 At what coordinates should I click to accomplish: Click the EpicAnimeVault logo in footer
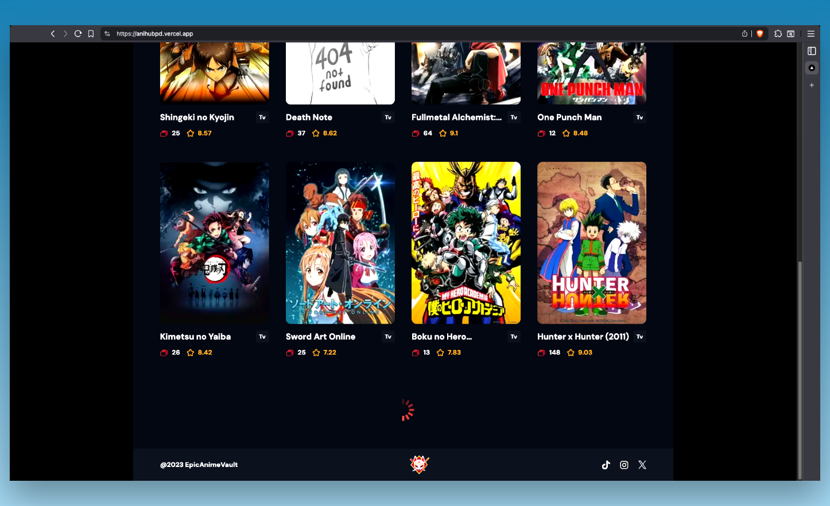(419, 464)
